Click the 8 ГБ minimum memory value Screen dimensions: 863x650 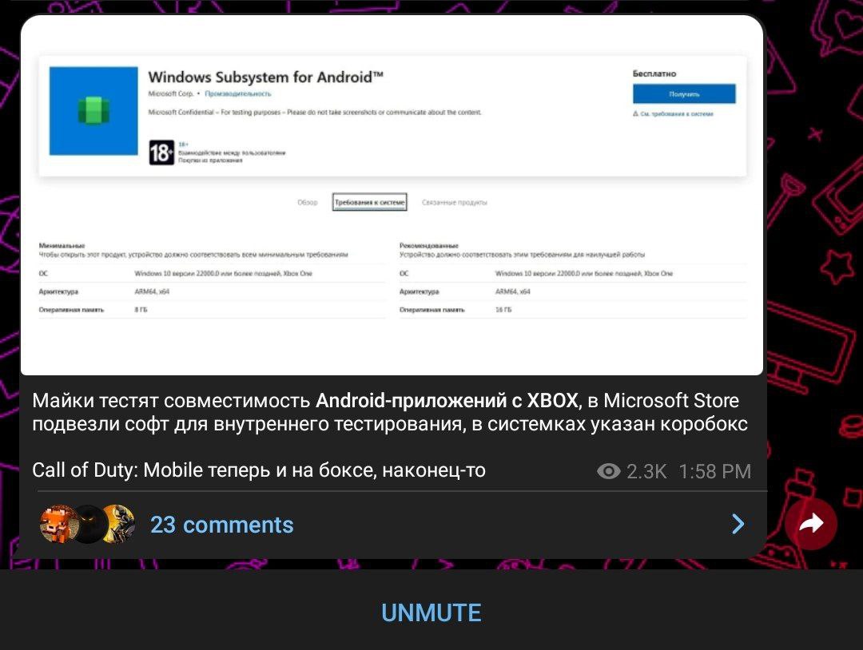point(141,310)
